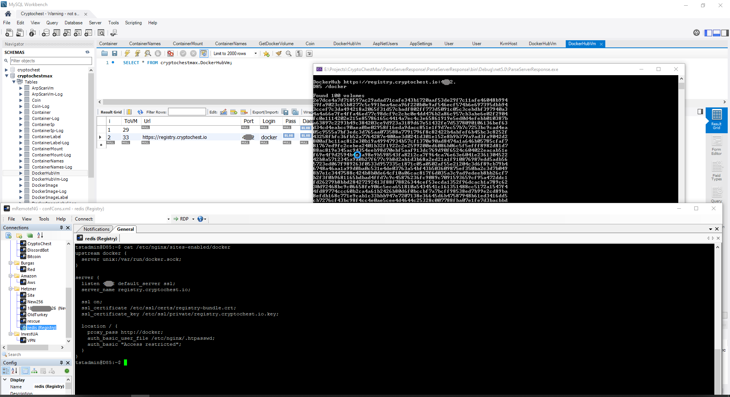The width and height of the screenshot is (730, 397).
Task: Save query to snippets star icon
Action: coord(266,54)
